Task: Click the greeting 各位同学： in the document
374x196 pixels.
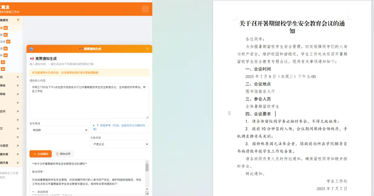Action: (255, 39)
